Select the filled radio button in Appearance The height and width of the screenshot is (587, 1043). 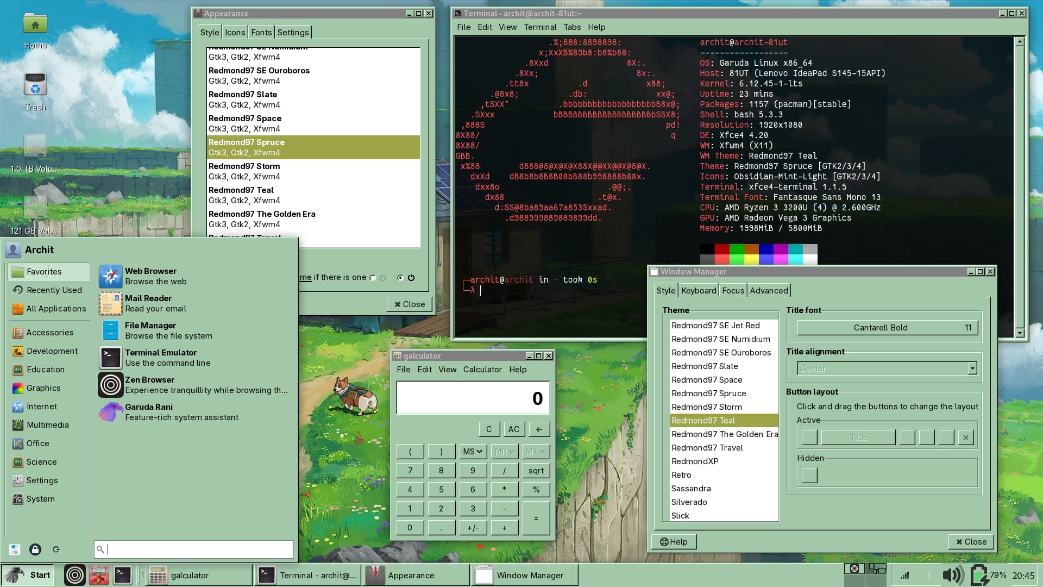(x=400, y=278)
